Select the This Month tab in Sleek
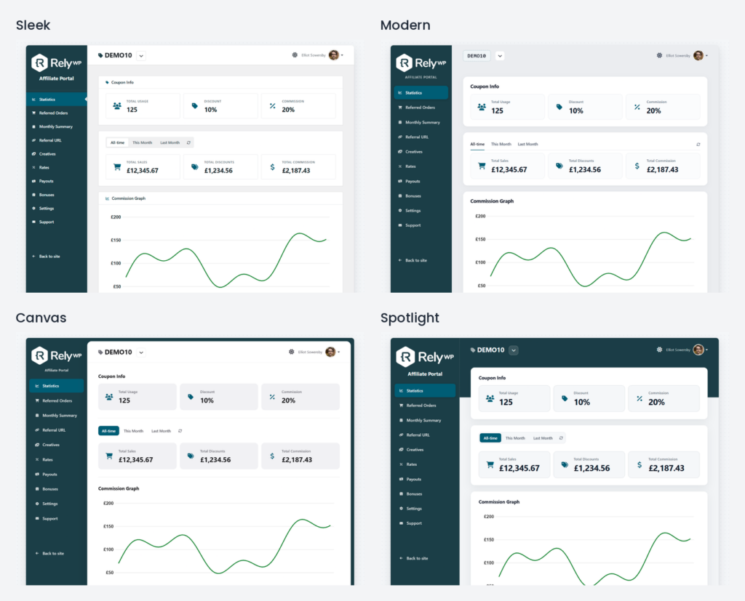The width and height of the screenshot is (745, 601). tap(142, 142)
